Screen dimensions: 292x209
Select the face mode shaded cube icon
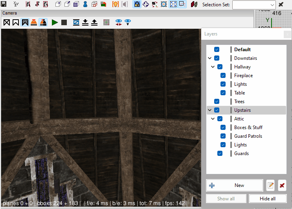[76, 4]
